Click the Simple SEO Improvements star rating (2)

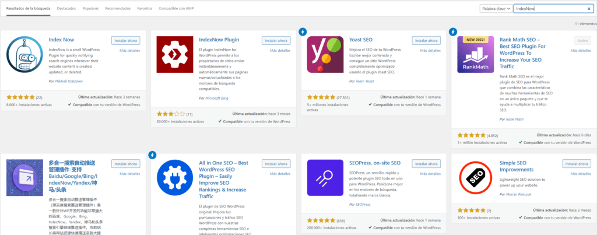pyautogui.click(x=471, y=211)
